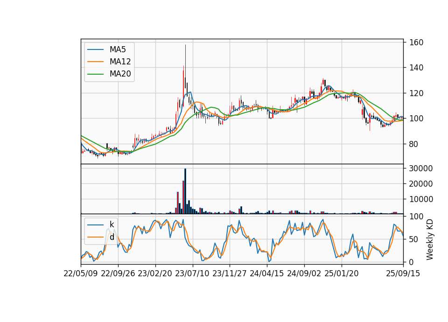Click the 23/02/20 date label
The height and width of the screenshot is (322, 448).
(155, 273)
